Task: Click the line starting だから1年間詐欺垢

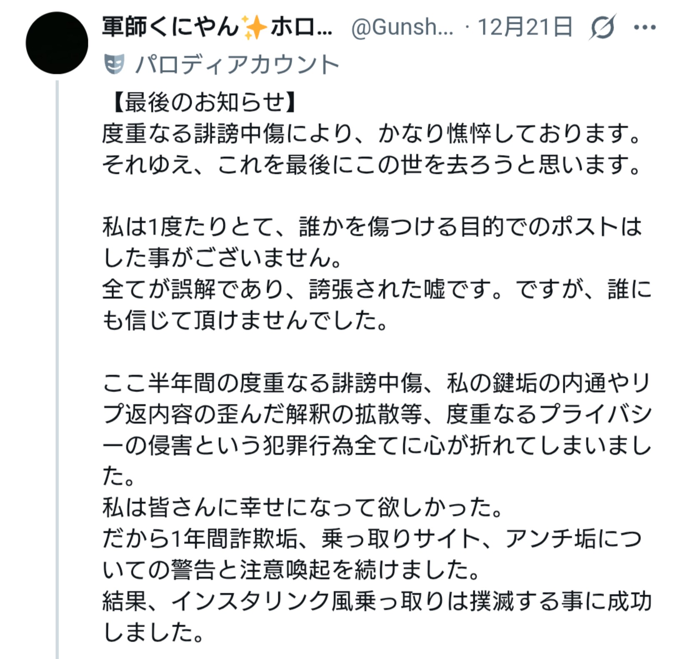Action: coord(371,539)
